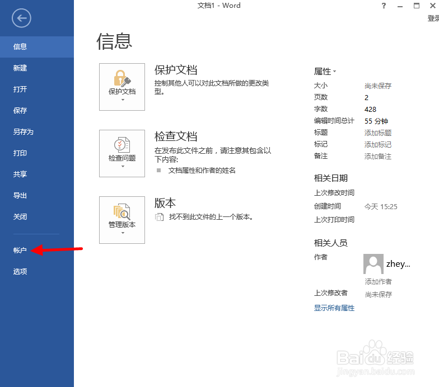The width and height of the screenshot is (439, 387).
Task: Maximize the Word window
Action: tap(417, 6)
